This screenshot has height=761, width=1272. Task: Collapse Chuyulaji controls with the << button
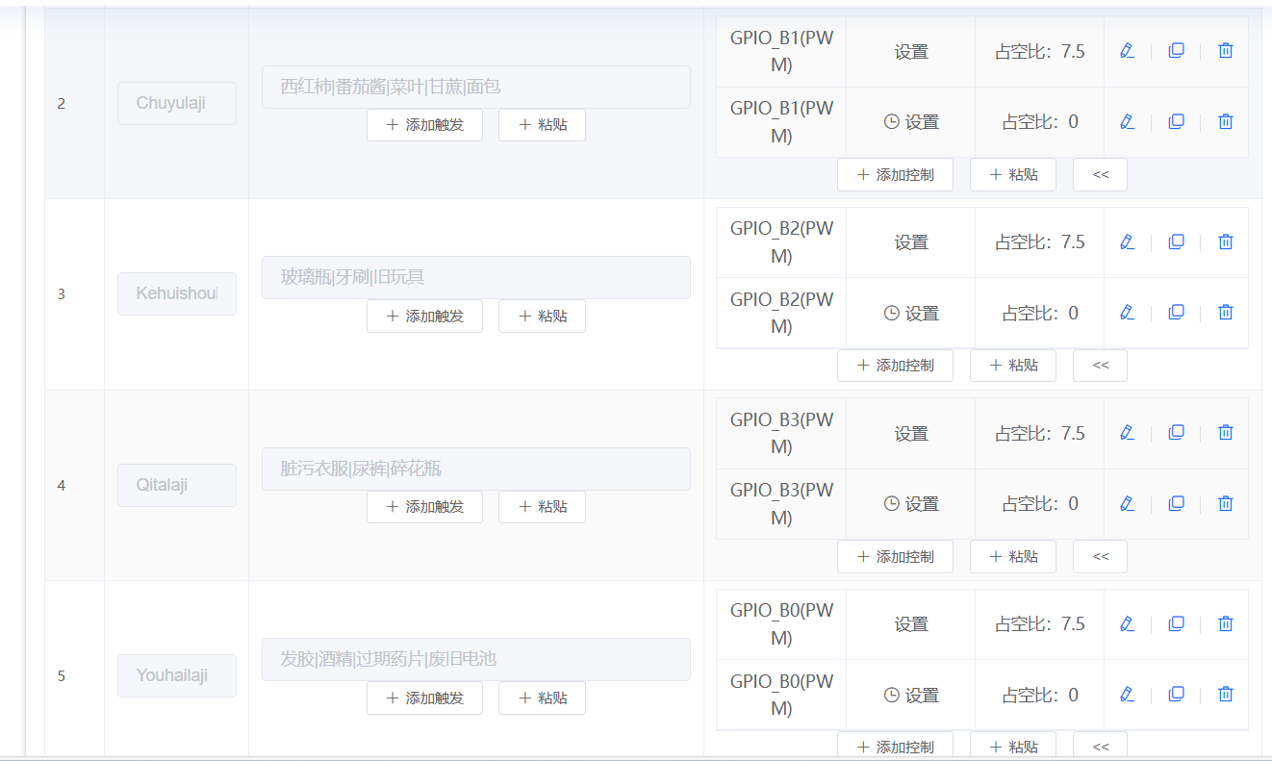coord(1100,175)
